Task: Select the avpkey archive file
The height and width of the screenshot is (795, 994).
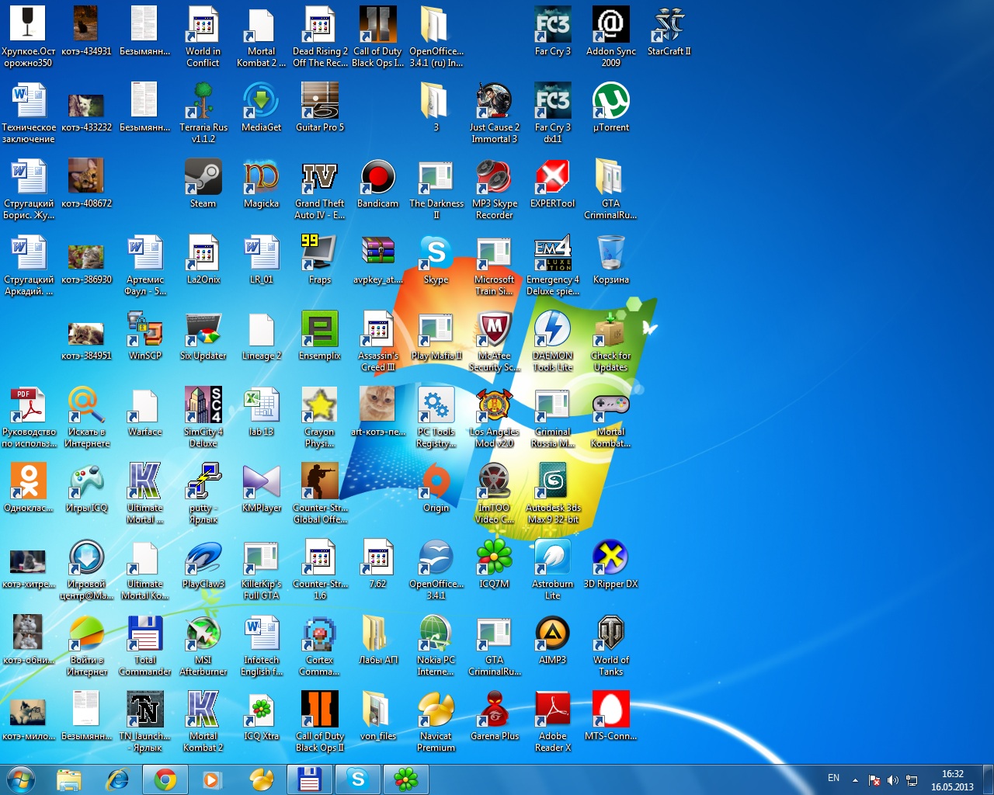Action: [377, 260]
